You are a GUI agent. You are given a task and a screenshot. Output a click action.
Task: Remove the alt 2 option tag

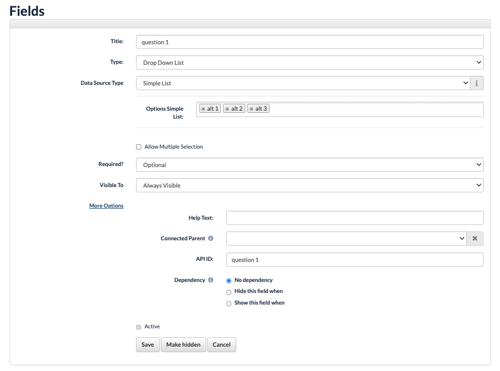(227, 109)
